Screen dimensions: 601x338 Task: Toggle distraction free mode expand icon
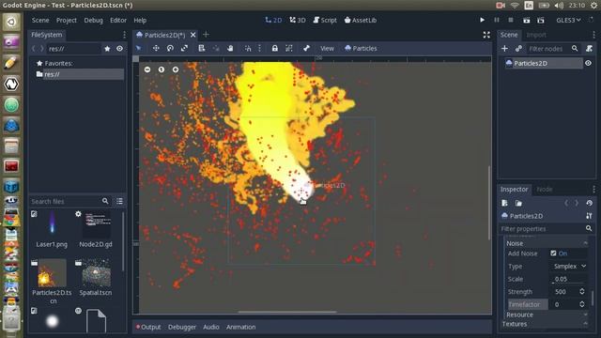coord(486,35)
